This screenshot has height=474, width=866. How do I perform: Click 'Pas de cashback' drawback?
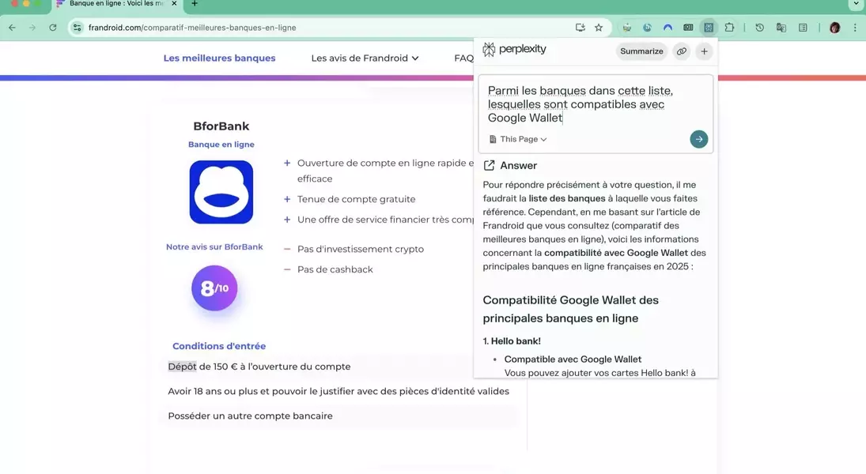[x=335, y=269]
